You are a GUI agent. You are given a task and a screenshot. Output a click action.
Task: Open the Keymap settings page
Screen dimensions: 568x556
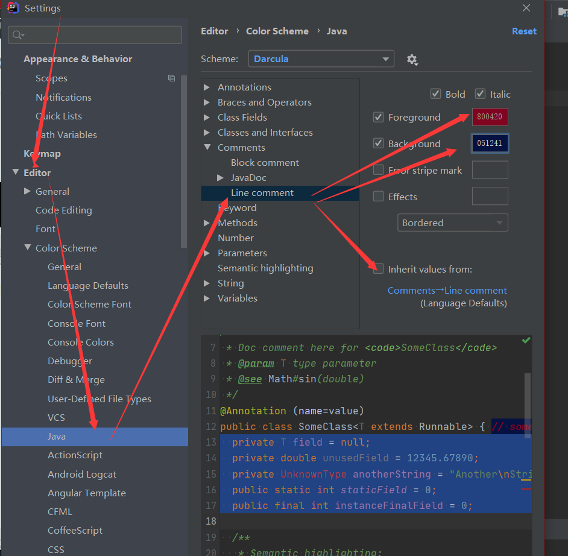42,154
